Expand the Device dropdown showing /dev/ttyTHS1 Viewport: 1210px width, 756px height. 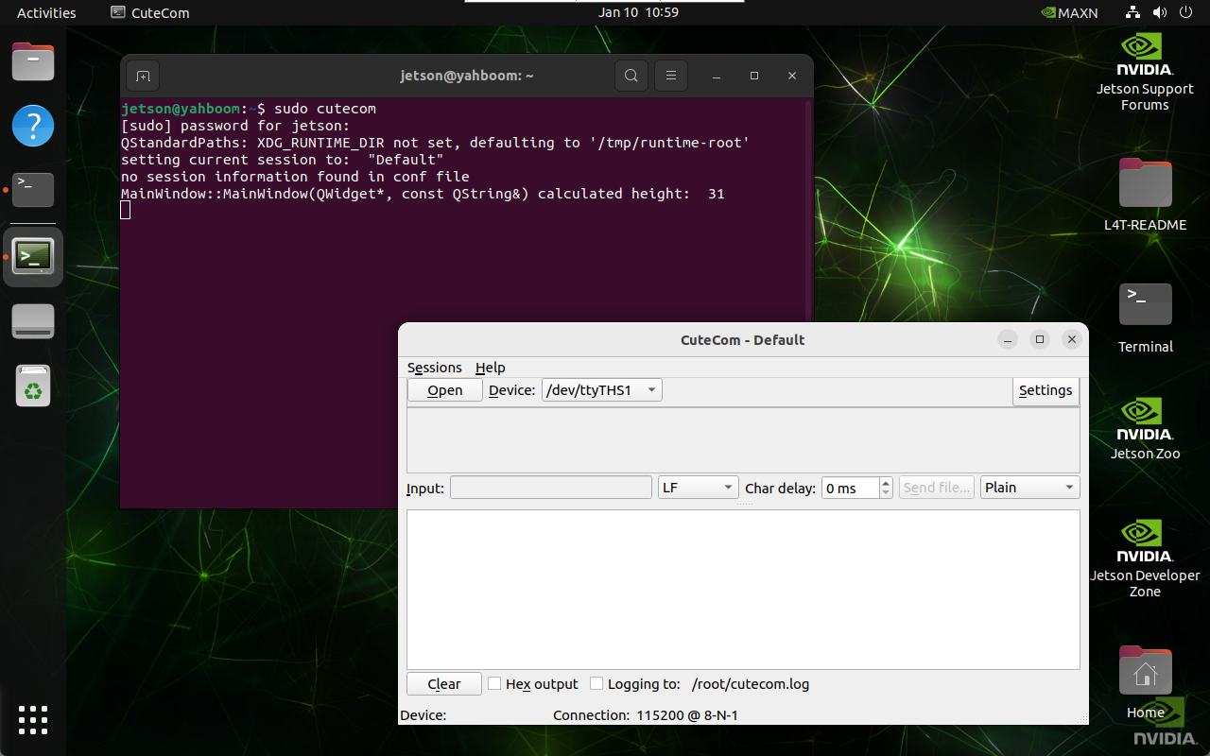click(602, 390)
